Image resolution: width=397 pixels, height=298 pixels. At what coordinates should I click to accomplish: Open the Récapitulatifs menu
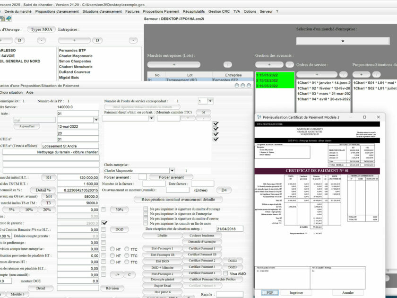pyautogui.click(x=194, y=11)
